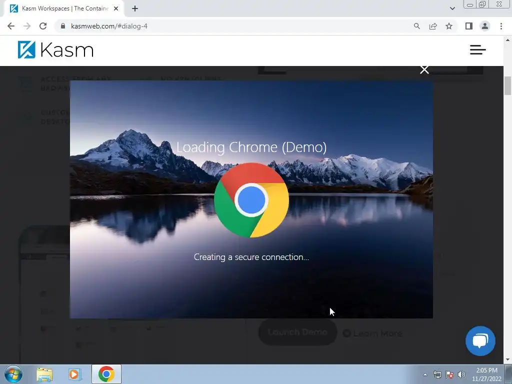This screenshot has height=384, width=512.
Task: Open the Kasm hamburger menu
Action: coord(477,50)
